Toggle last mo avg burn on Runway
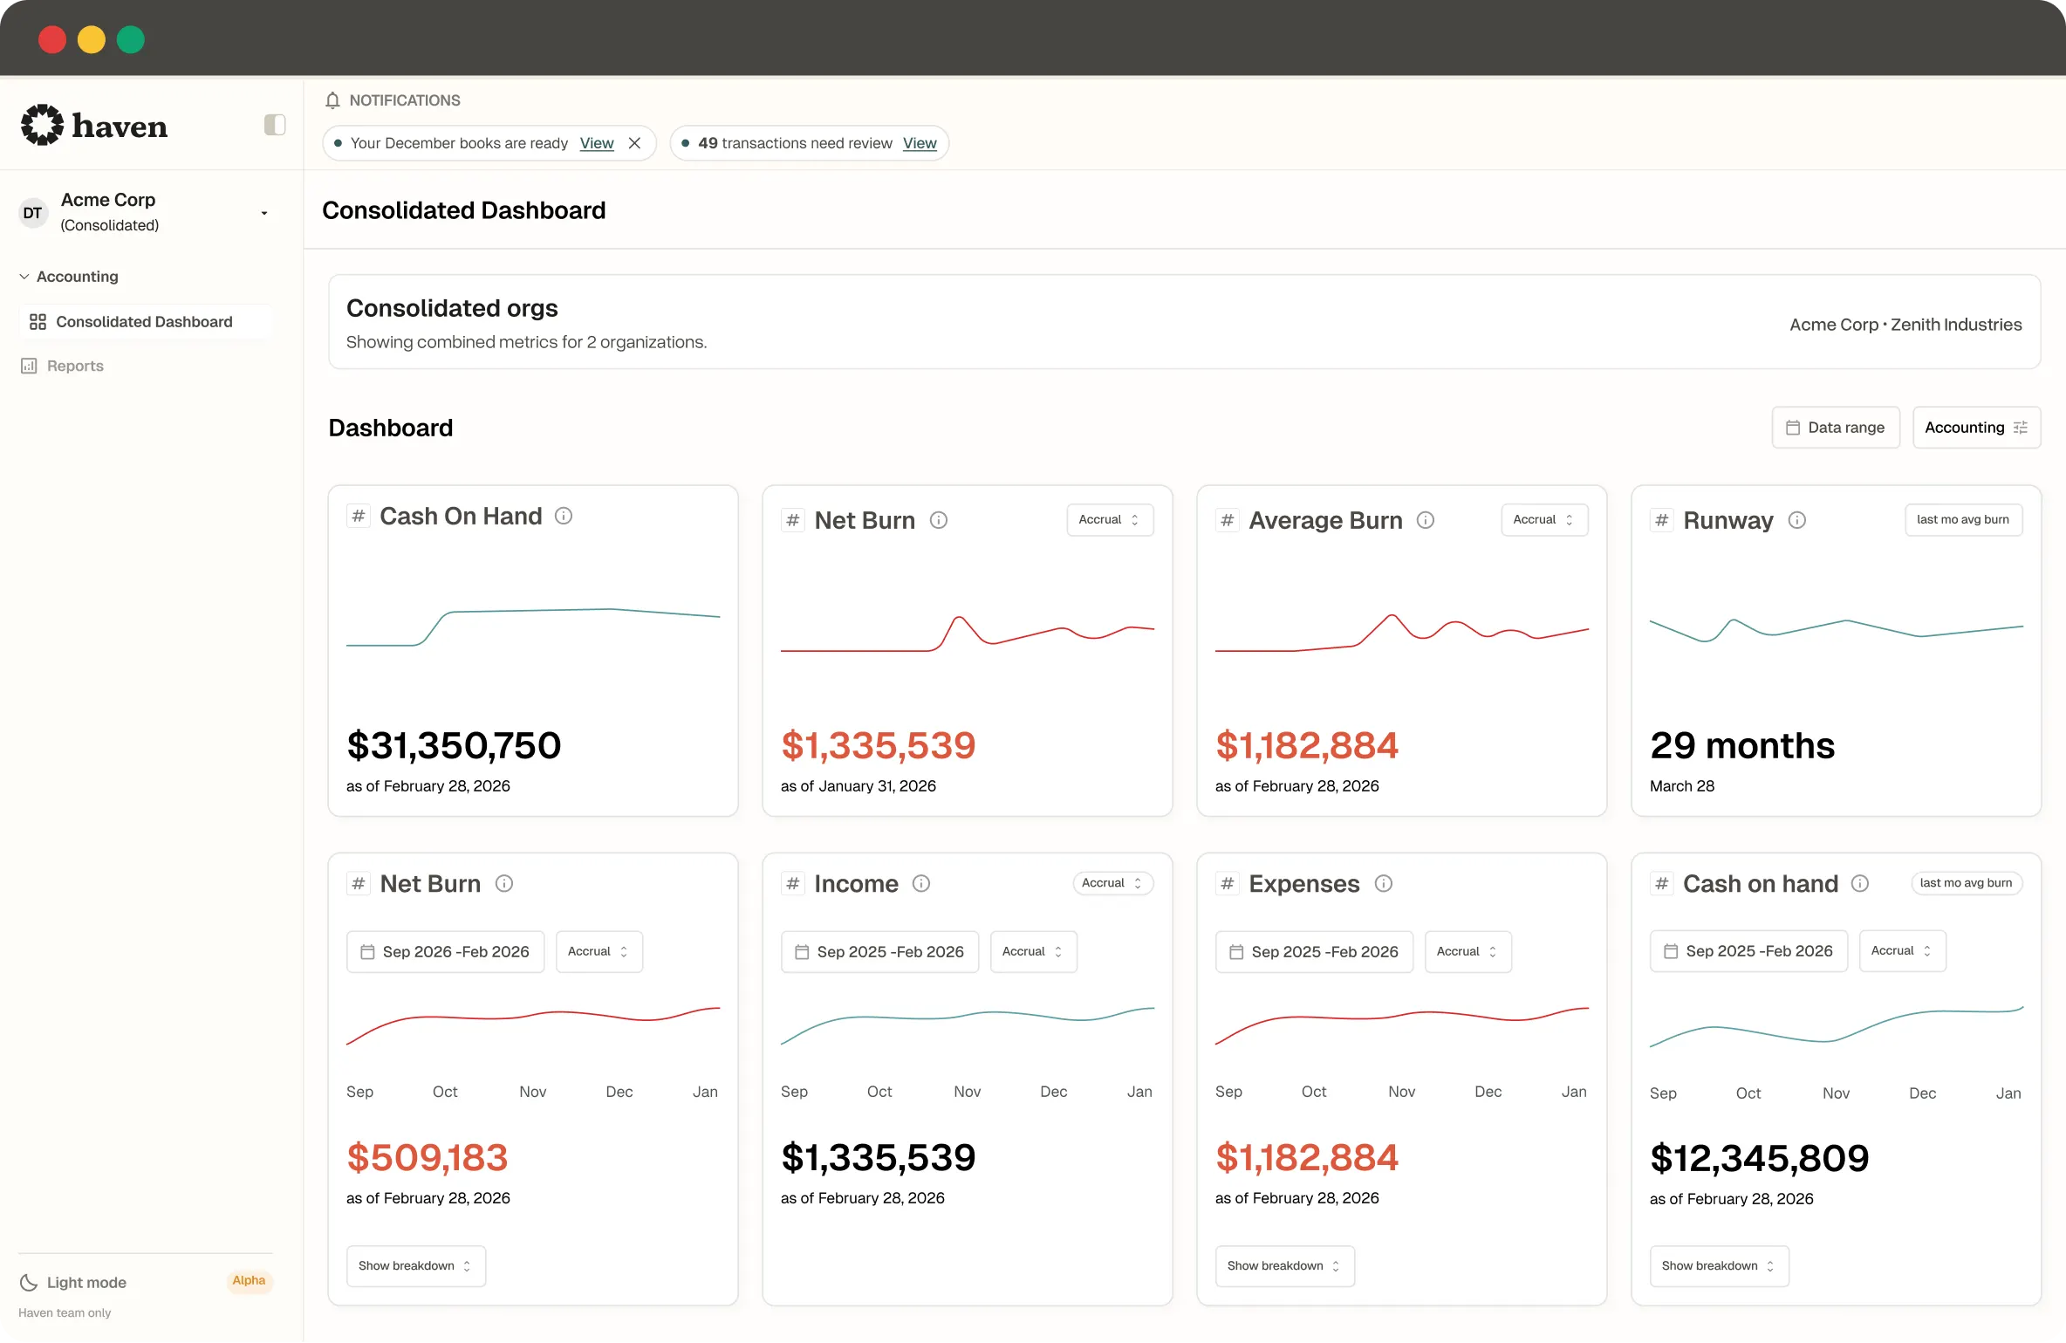The height and width of the screenshot is (1343, 2066). click(x=1963, y=519)
